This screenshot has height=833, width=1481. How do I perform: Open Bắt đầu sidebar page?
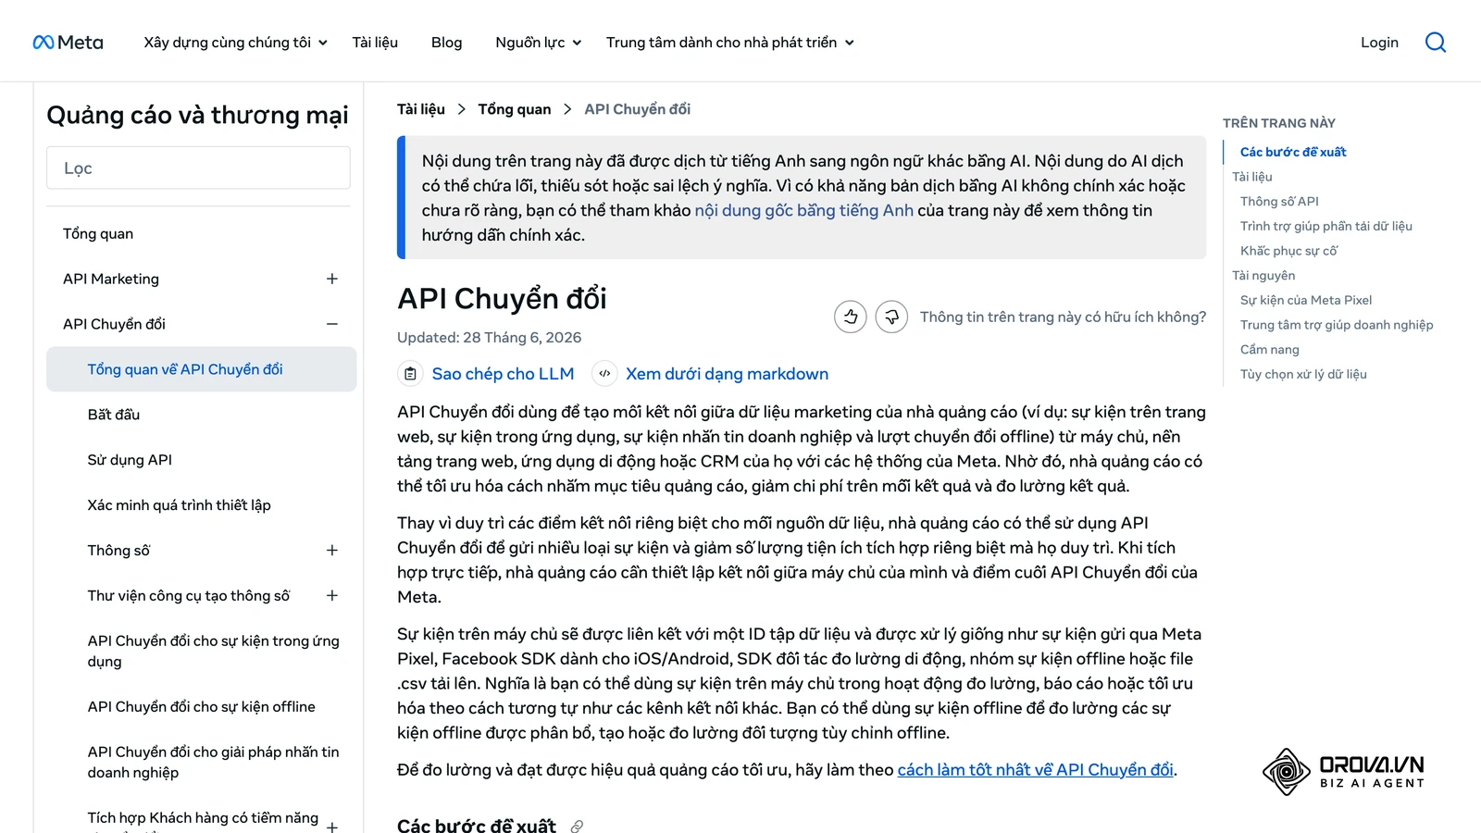coord(114,415)
